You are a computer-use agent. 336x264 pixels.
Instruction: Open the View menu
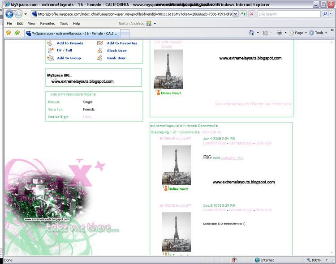tap(31, 24)
